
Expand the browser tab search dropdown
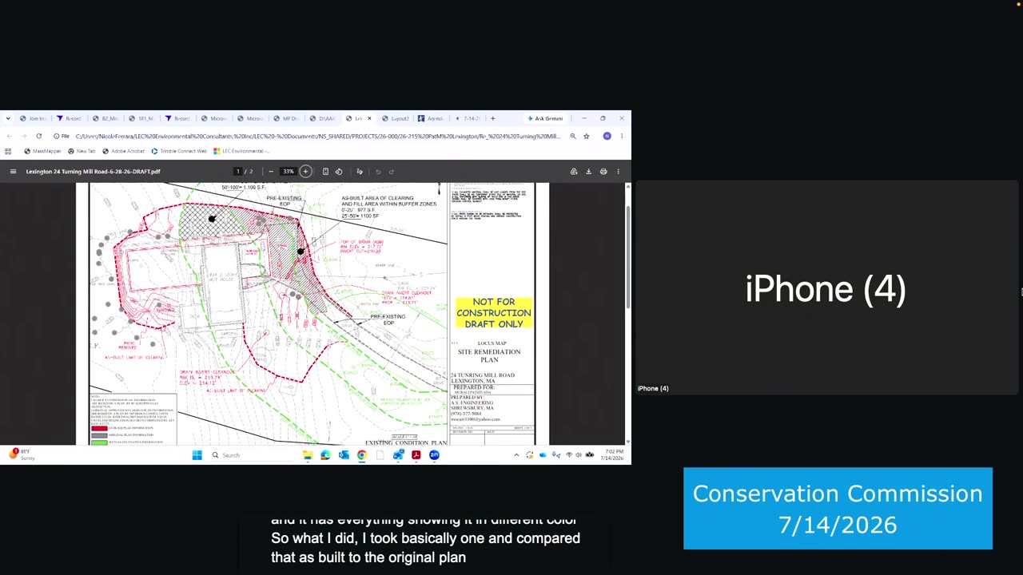tap(8, 118)
